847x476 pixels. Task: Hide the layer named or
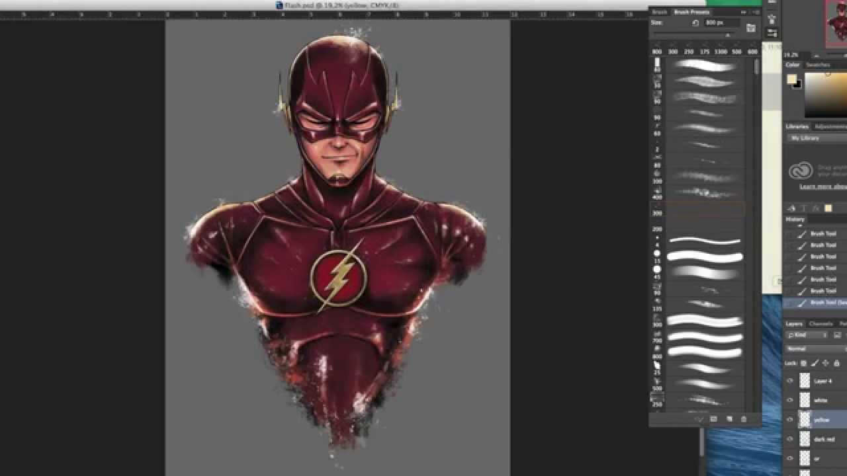coord(790,457)
